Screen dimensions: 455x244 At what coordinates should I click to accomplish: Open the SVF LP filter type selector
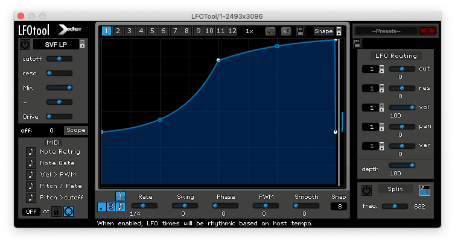click(56, 45)
